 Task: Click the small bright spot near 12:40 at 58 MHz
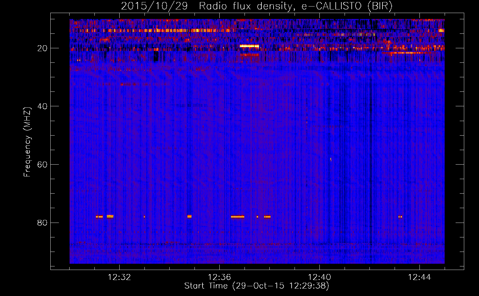coord(331,160)
